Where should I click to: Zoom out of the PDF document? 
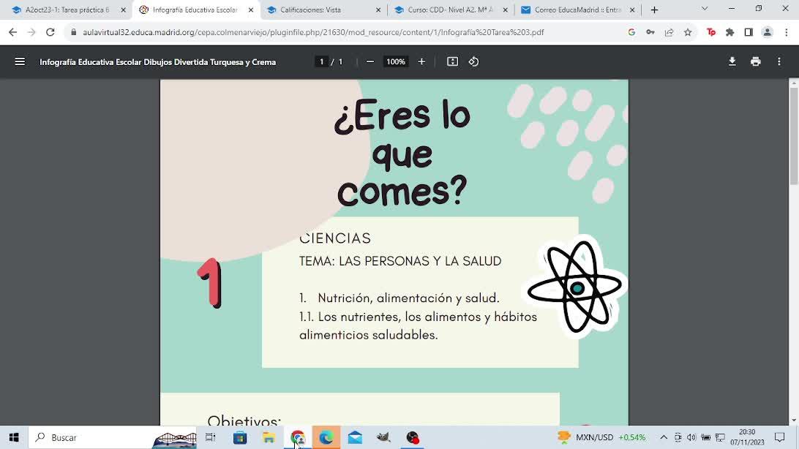(370, 61)
